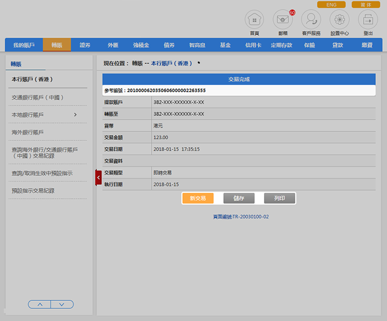Collapse sidebar with red arrow handle

point(98,177)
